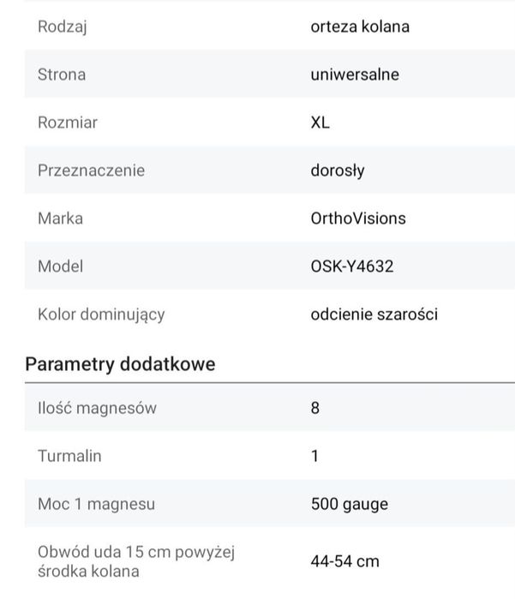Select the "44-54 cm" circumference value
515x599 pixels.
pyautogui.click(x=344, y=561)
